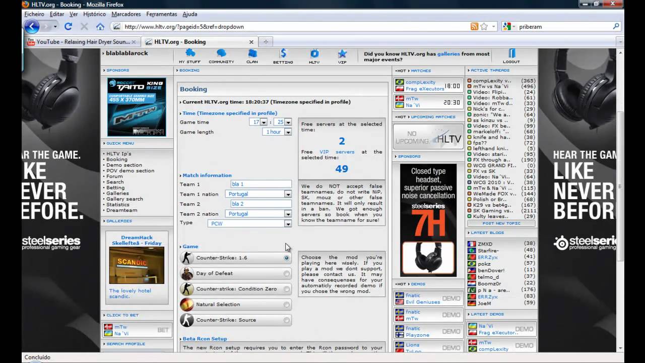The width and height of the screenshot is (645, 363).
Task: Open the My Stuff nav icon
Action: coord(190,53)
